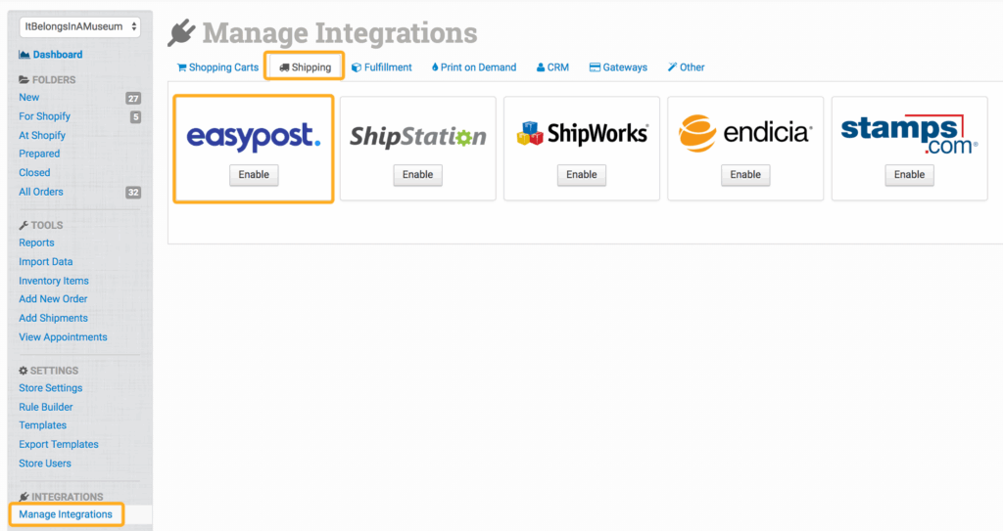Click the easypost logo thumbnail

[254, 136]
